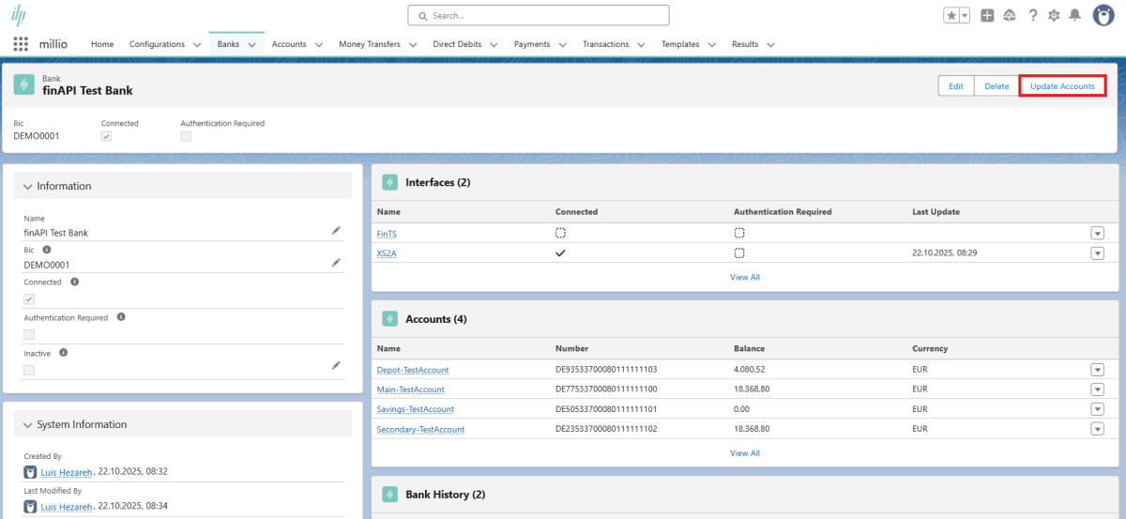Go to the Home tab
Image resolution: width=1126 pixels, height=519 pixels.
pyautogui.click(x=102, y=44)
